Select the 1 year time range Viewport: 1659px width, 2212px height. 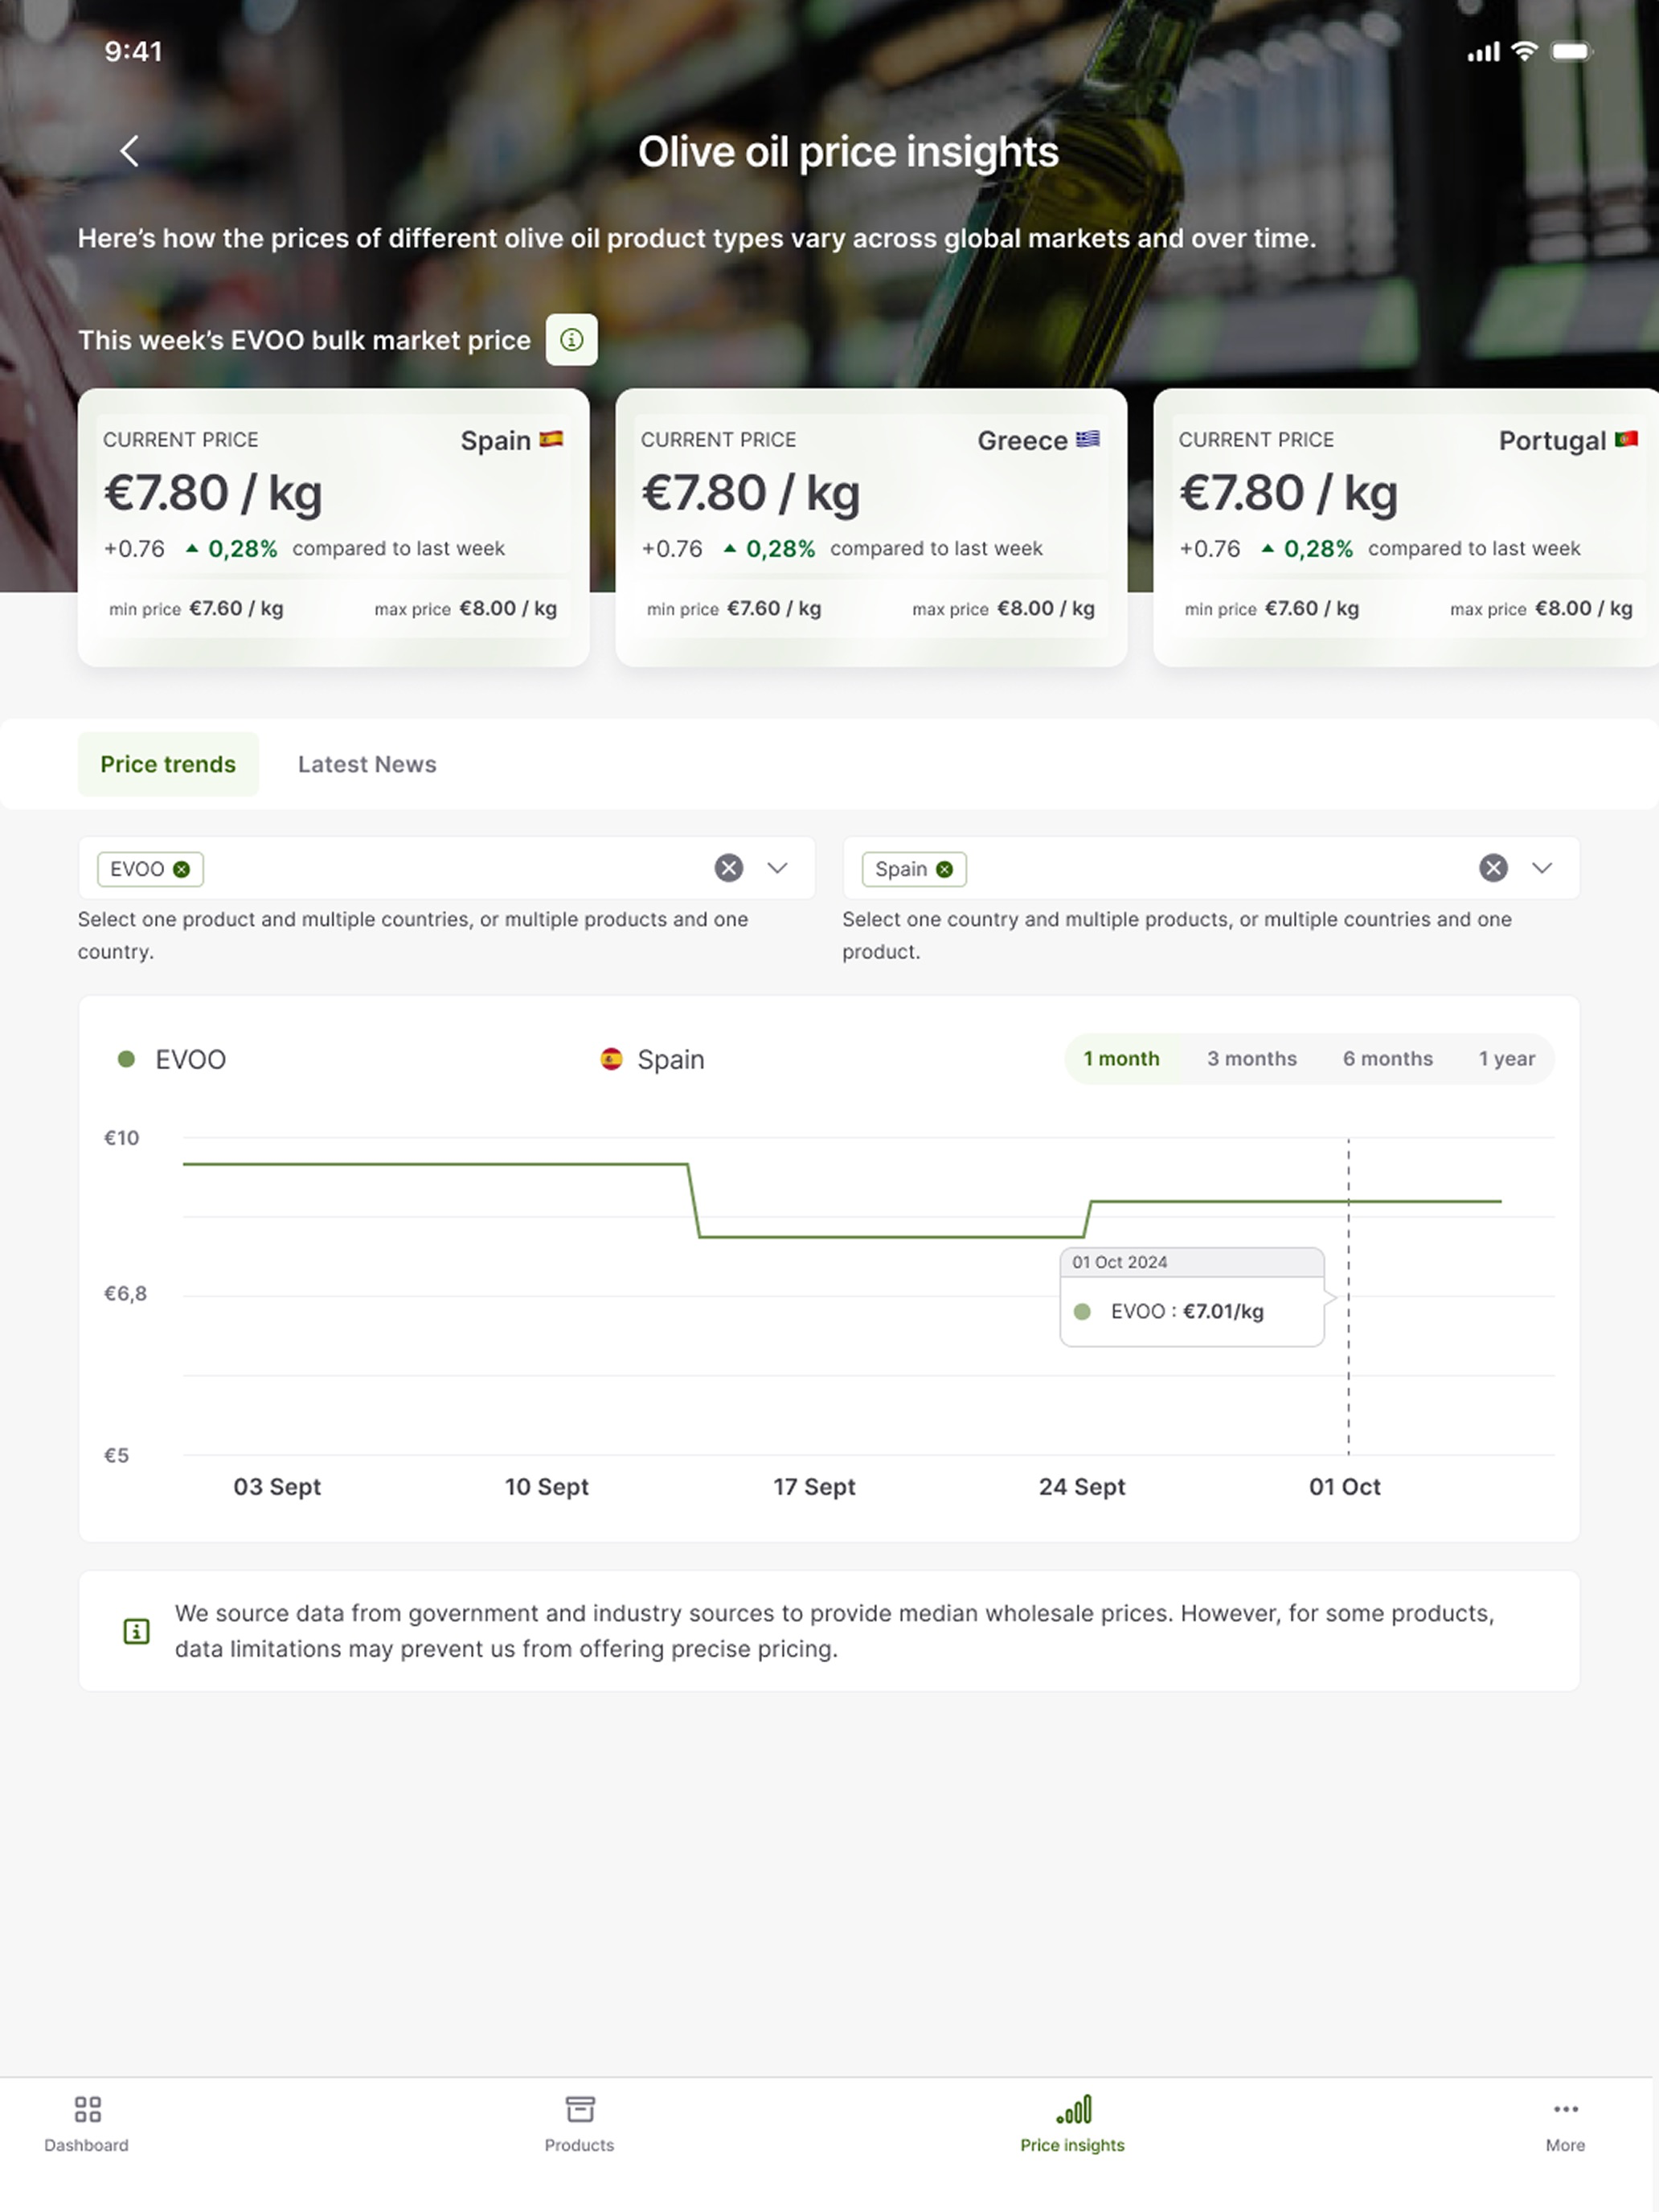pyautogui.click(x=1506, y=1059)
